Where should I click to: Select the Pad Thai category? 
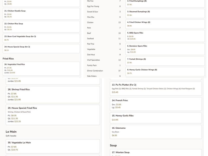[x=91, y=44]
